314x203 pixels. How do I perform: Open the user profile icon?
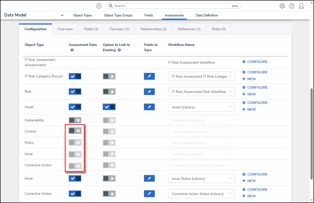click(301, 6)
